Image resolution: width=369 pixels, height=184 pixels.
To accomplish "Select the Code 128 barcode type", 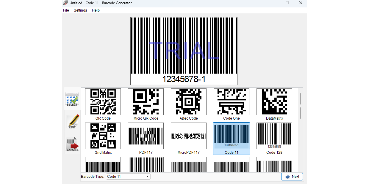I will [274, 136].
